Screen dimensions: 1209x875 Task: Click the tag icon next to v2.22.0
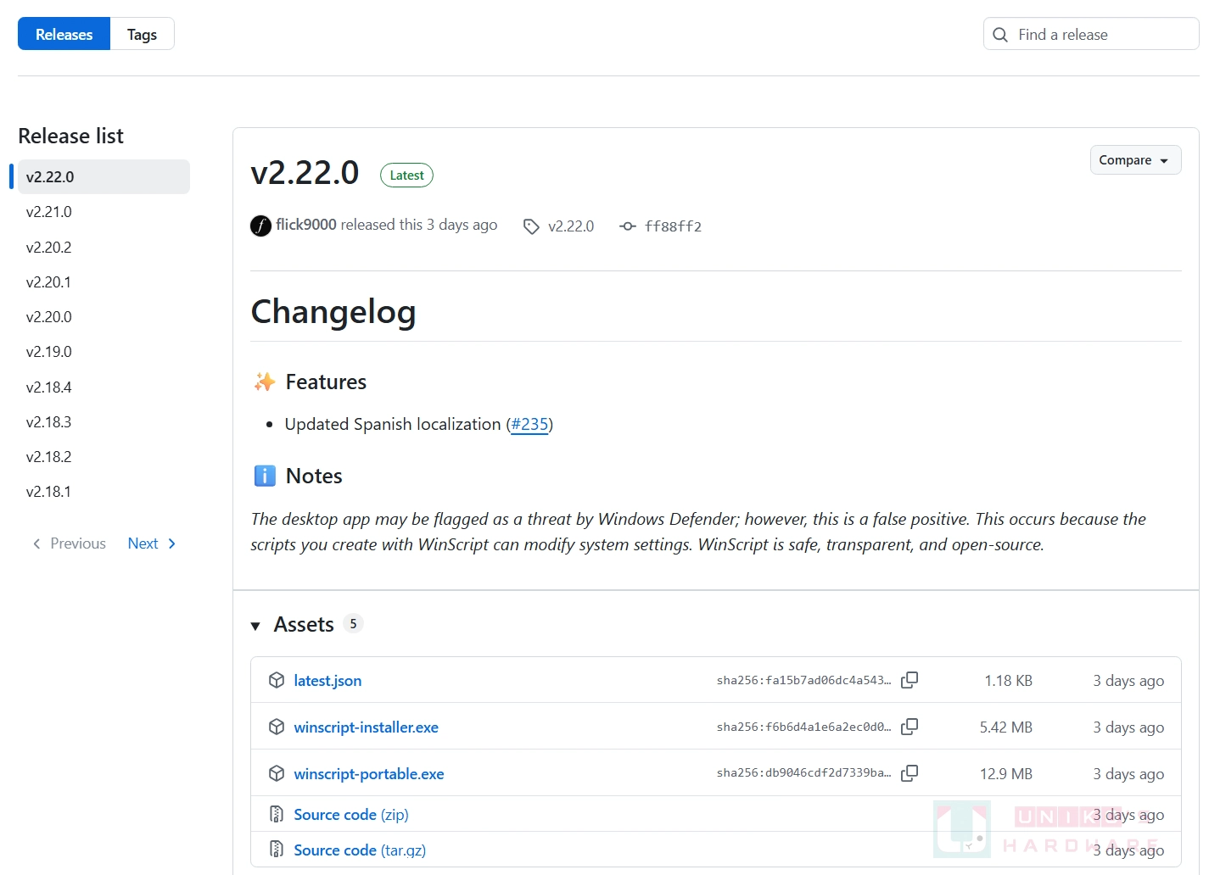(531, 226)
